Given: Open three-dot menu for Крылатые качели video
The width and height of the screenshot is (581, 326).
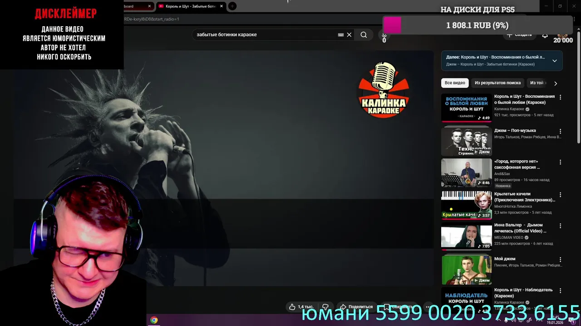Looking at the screenshot, I should tap(560, 195).
